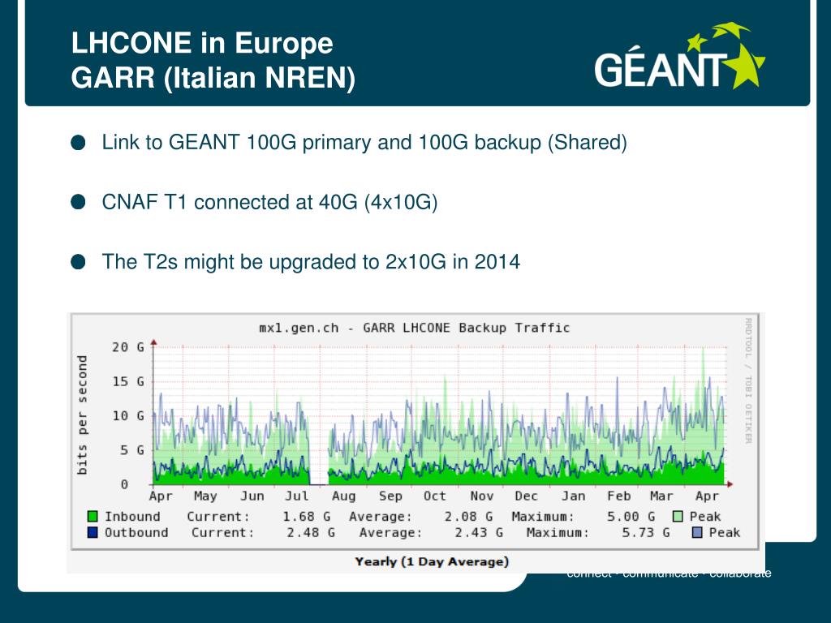831x623 pixels.
Task: Click the 'Mar' x-axis label
Action: click(x=661, y=496)
